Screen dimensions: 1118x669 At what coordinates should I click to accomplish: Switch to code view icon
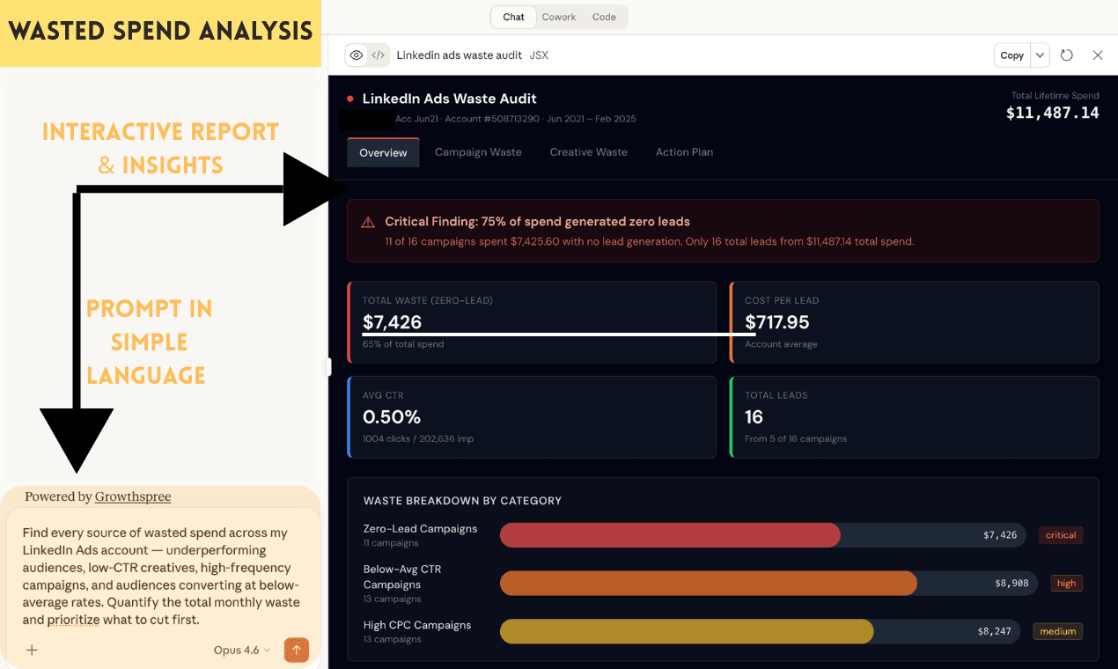coord(378,55)
